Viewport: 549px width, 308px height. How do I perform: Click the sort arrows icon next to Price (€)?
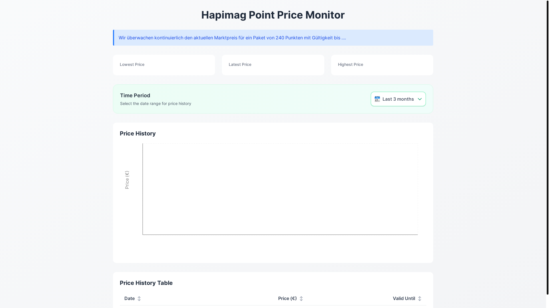pos(301,299)
